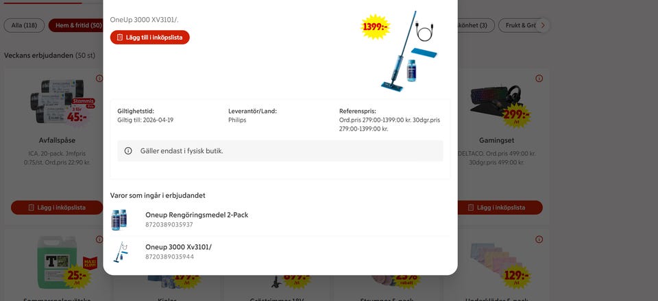Viewport: 658px width, 301px height.
Task: Click info icon on Underkläder card
Action: [539, 239]
